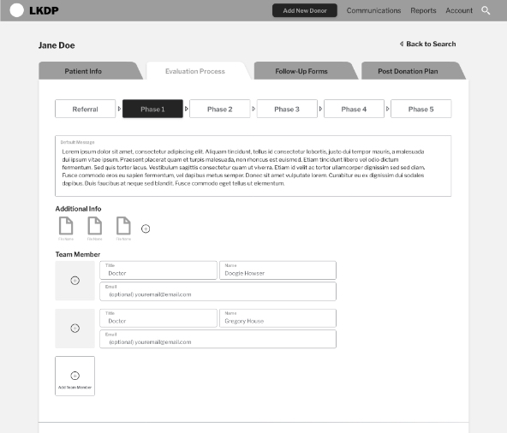Open the Communications menu
507x433 pixels.
point(373,10)
